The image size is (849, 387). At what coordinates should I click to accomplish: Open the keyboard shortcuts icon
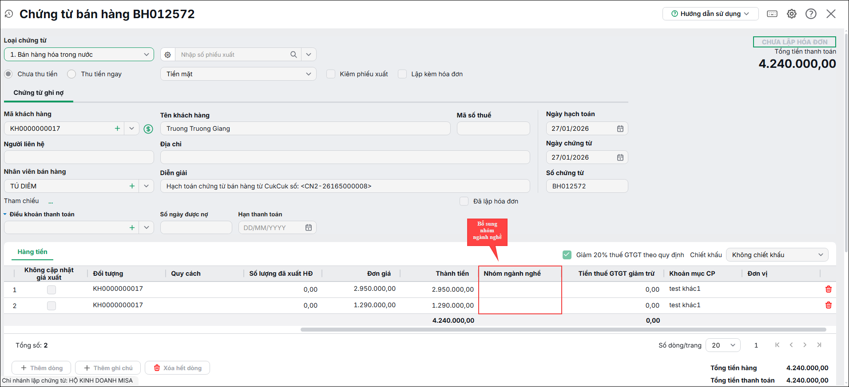[772, 14]
